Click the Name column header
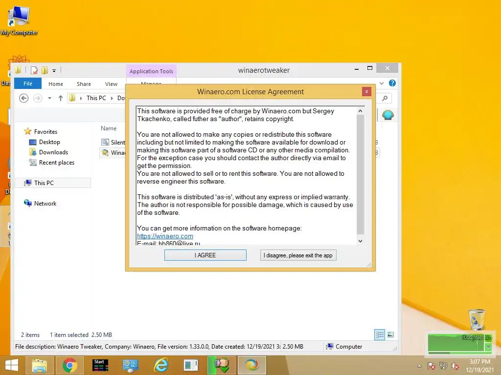This screenshot has height=375, width=501. [x=109, y=128]
